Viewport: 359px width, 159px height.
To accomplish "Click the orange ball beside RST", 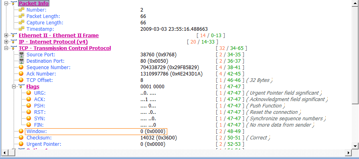I will click(x=28, y=112).
